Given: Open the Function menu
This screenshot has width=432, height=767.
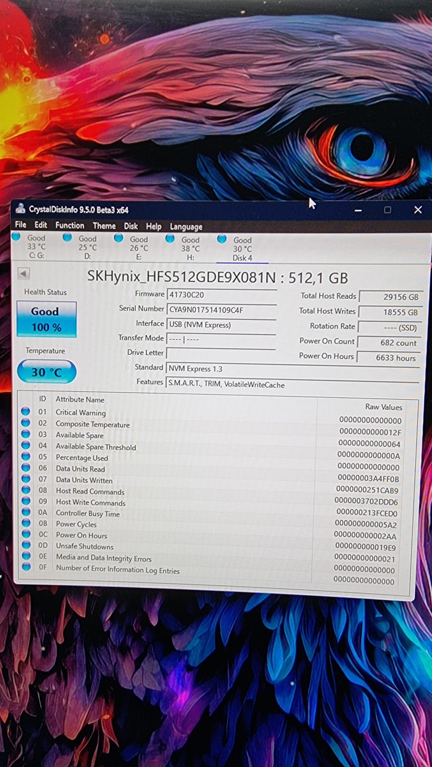Looking at the screenshot, I should 70,225.
